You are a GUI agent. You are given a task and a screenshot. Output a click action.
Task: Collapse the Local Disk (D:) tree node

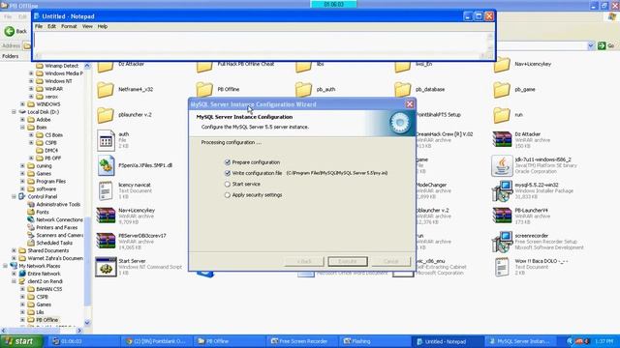tap(14, 112)
